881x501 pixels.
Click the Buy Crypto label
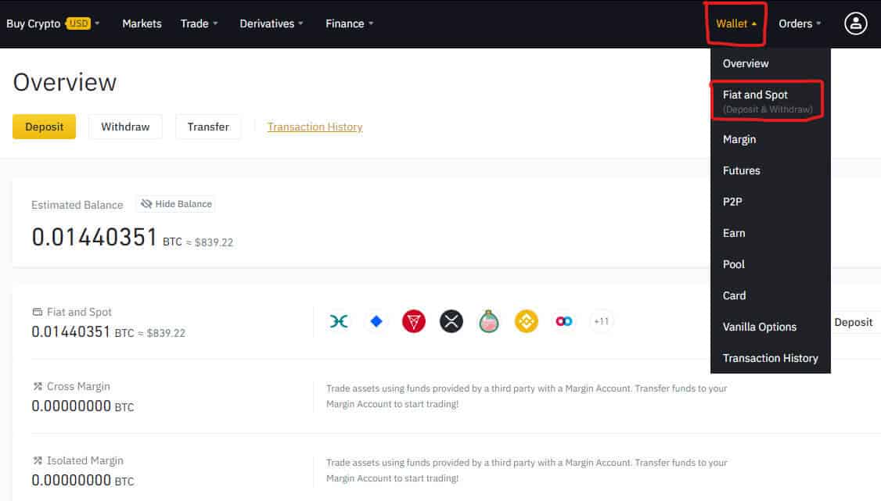tap(33, 23)
